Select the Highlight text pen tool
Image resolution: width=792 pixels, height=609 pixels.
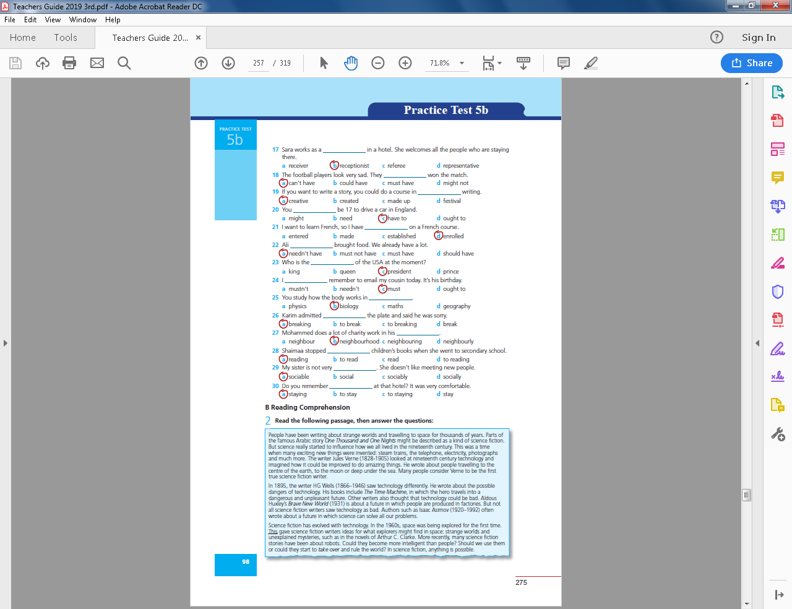591,63
